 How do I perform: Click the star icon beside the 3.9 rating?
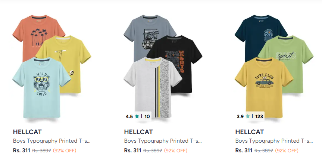248,116
